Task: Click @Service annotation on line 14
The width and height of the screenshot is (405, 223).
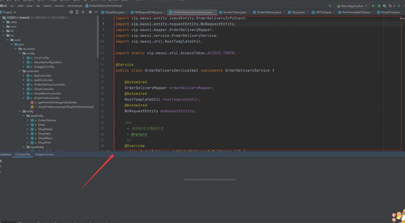Action: pyautogui.click(x=125, y=65)
